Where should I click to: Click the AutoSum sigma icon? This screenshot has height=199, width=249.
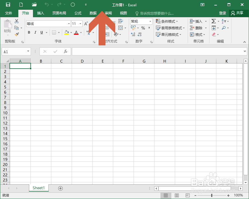(213, 21)
